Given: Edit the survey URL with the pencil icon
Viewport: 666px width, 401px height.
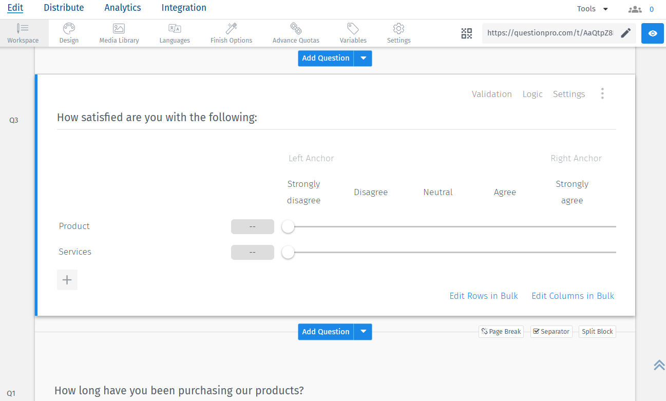Looking at the screenshot, I should (x=625, y=32).
